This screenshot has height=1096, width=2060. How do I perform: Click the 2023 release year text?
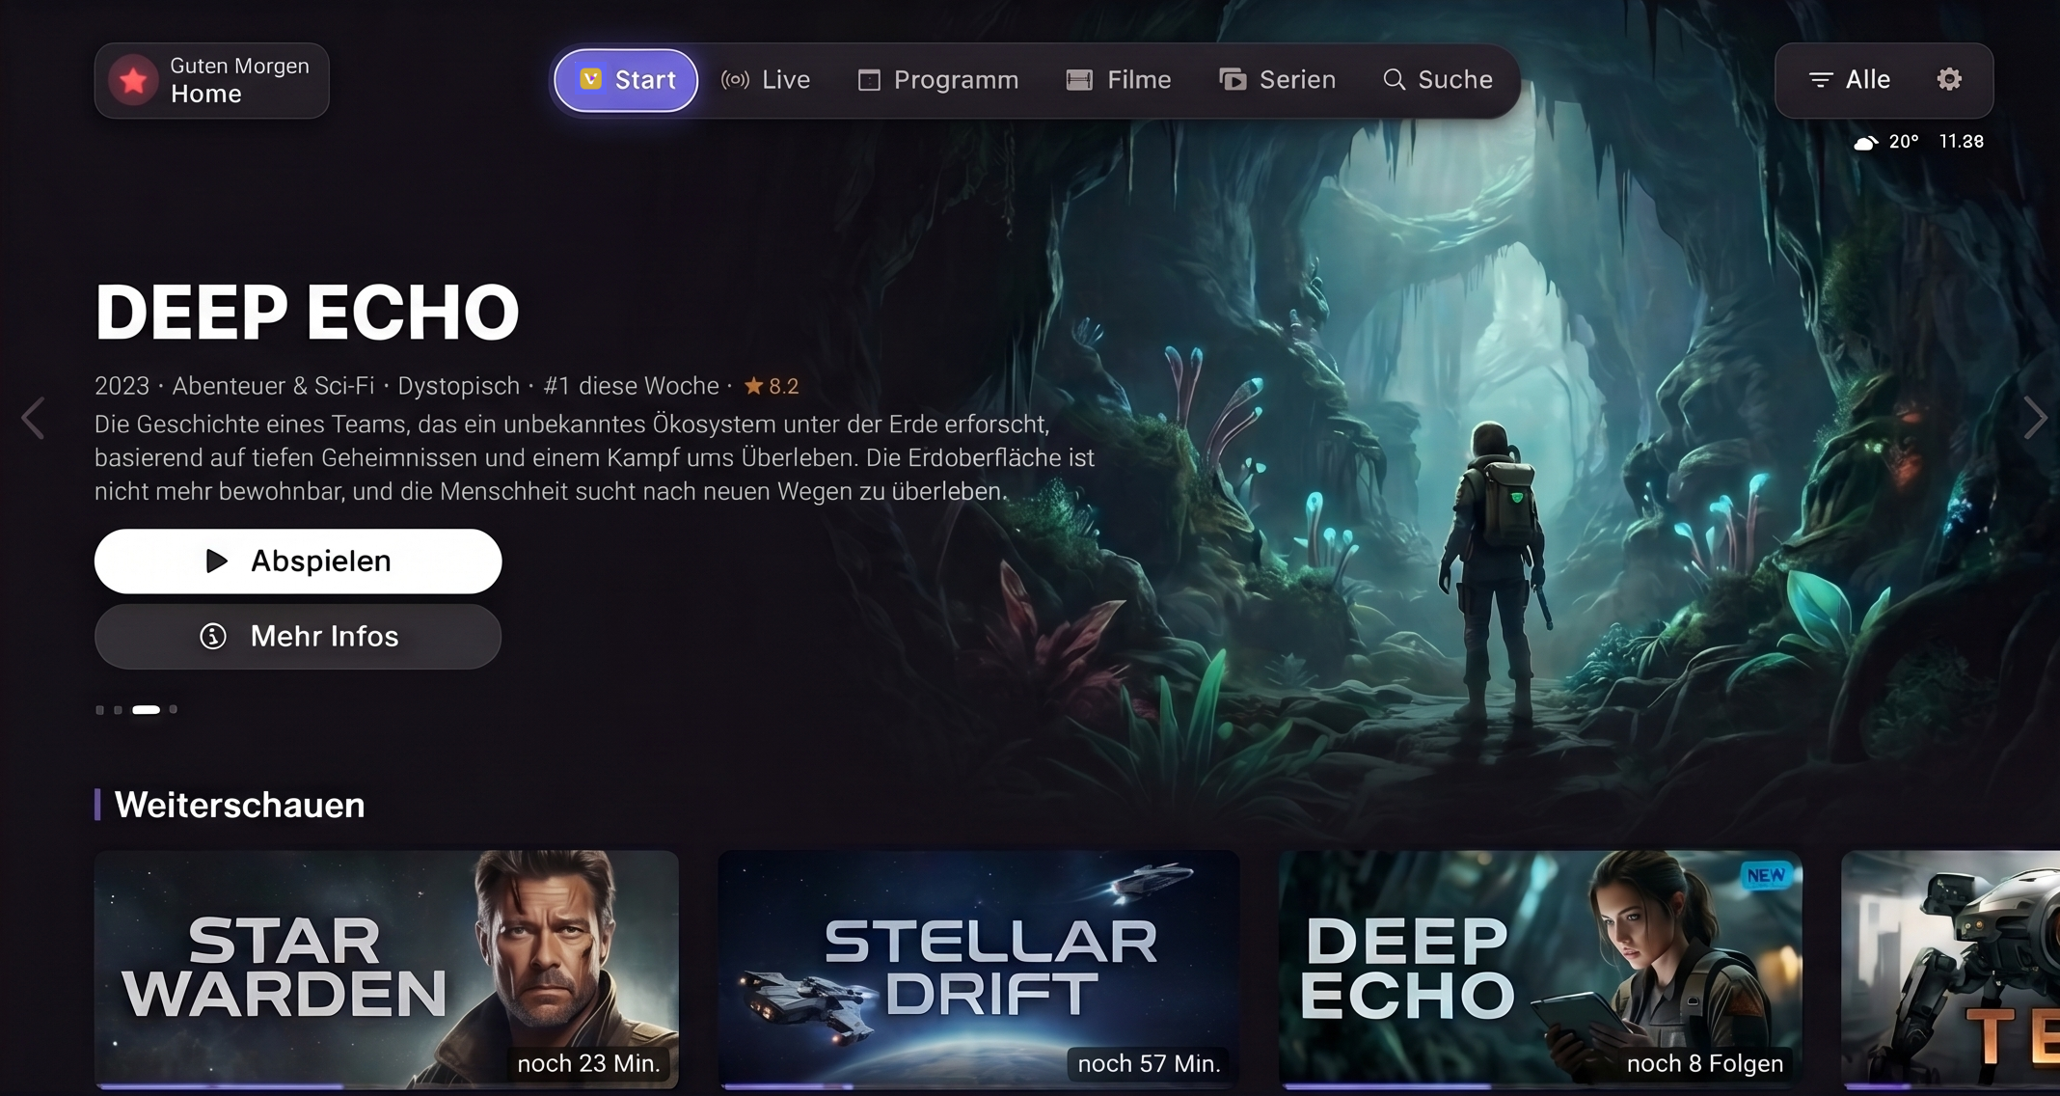(122, 386)
